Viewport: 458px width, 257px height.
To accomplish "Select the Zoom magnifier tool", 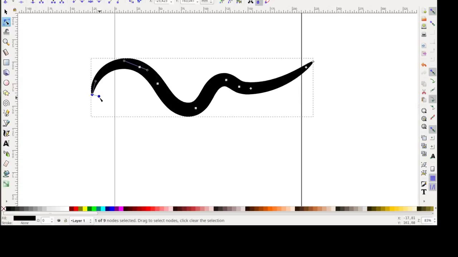I will [x=6, y=42].
